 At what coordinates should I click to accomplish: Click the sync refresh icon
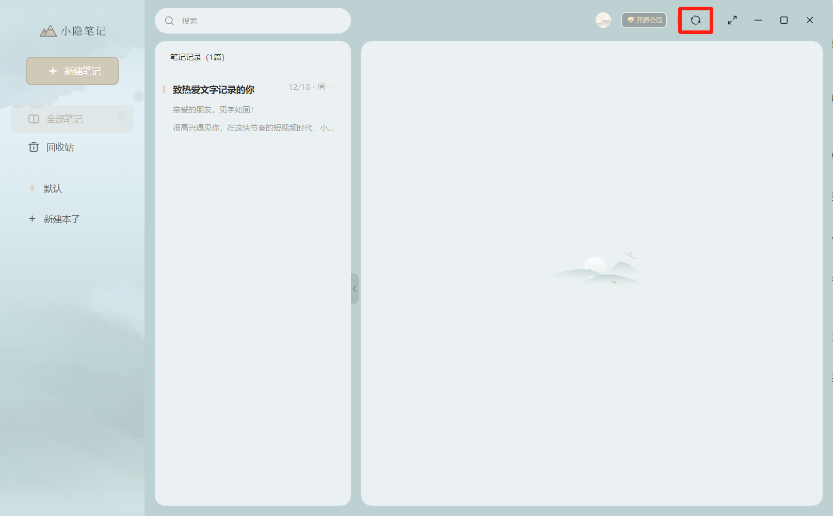pyautogui.click(x=696, y=20)
